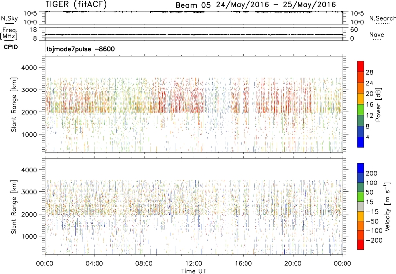Click the dotted line sample under Nave

click(x=377, y=40)
